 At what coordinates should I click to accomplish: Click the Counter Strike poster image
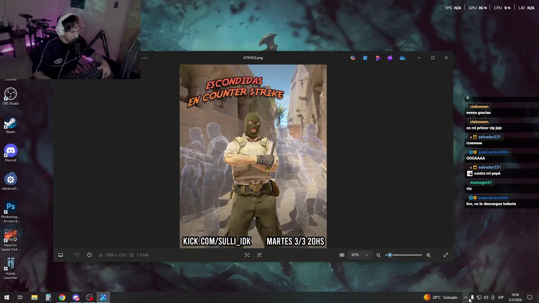point(253,156)
